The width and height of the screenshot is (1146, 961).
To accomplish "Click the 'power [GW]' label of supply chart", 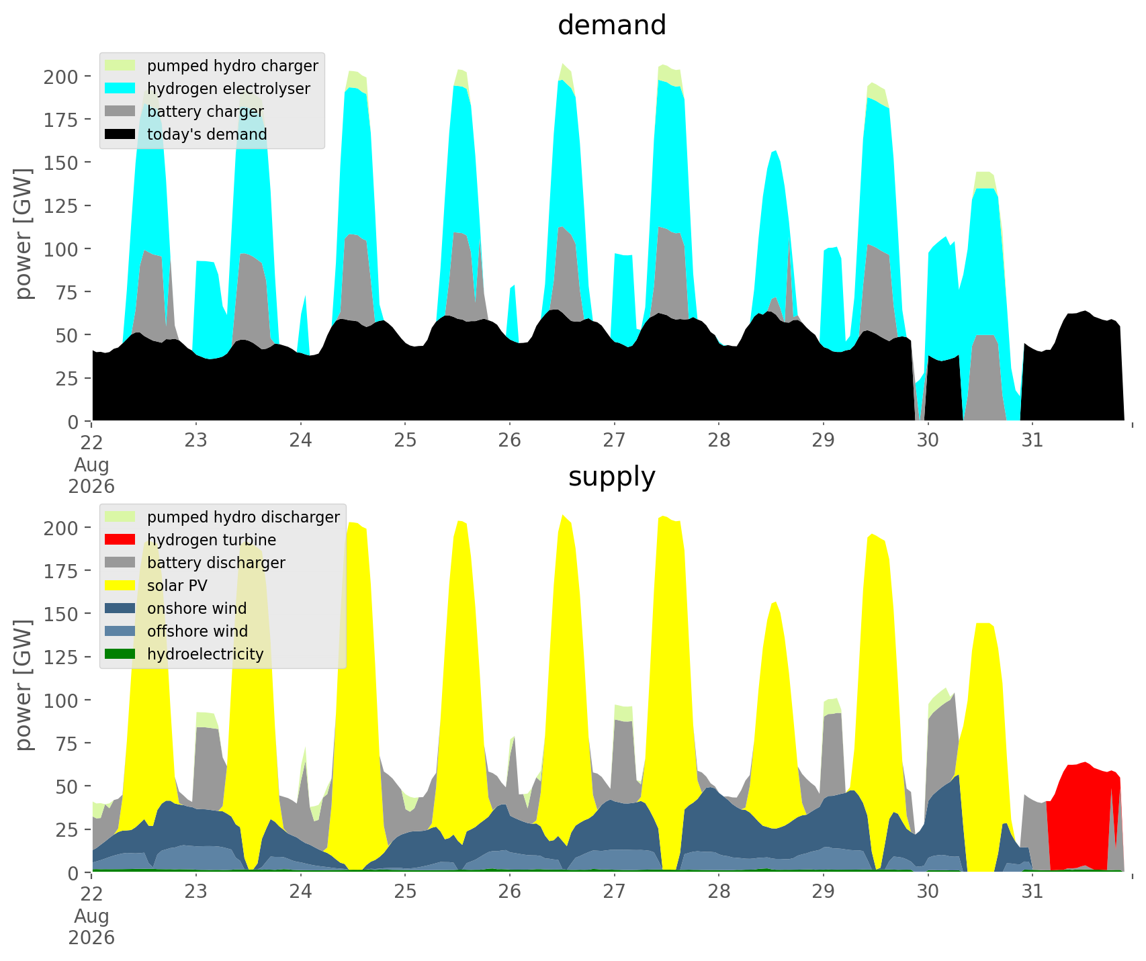I will [x=24, y=685].
